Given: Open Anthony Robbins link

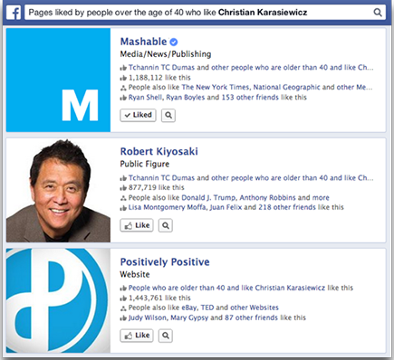Looking at the screenshot, I should pyautogui.click(x=267, y=197).
